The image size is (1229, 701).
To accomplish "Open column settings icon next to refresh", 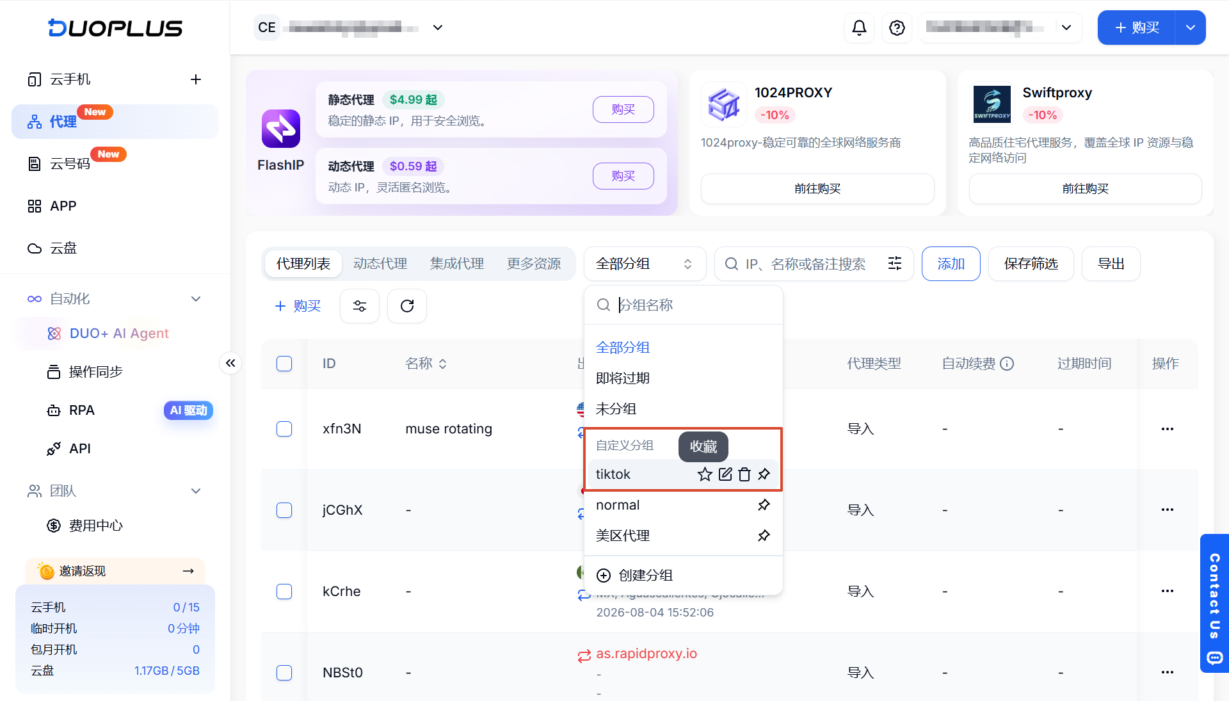I will (360, 306).
